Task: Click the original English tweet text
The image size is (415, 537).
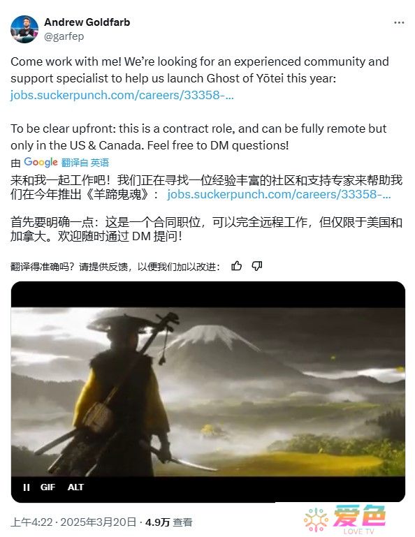Action: click(200, 103)
